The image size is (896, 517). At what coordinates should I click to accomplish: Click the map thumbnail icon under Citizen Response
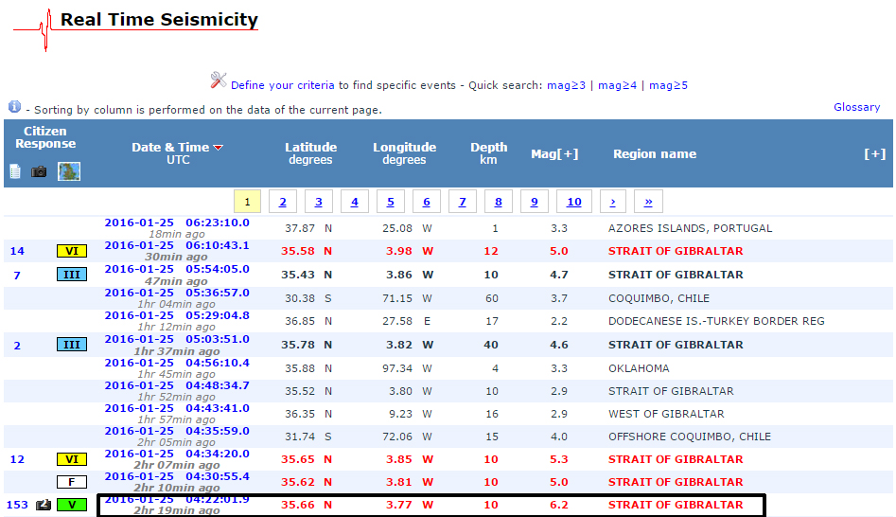69,171
